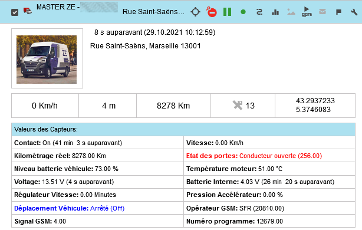The image size is (362, 230).
Task: Open the route track icon
Action: coord(259,12)
